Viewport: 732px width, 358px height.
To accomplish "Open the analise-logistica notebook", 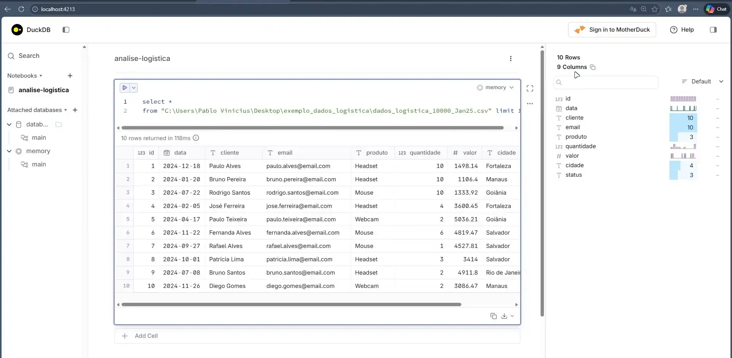I will (43, 90).
